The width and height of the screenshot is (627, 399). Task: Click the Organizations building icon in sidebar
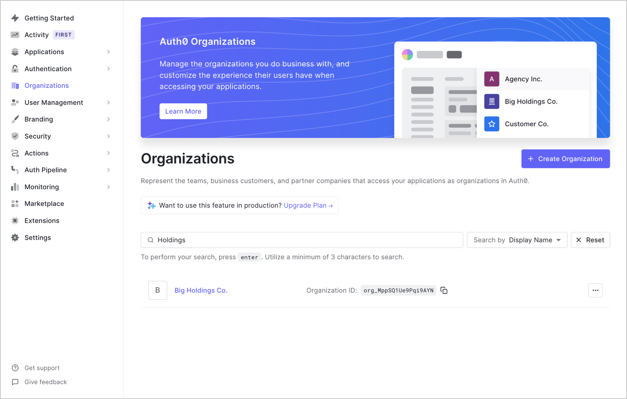pos(15,85)
